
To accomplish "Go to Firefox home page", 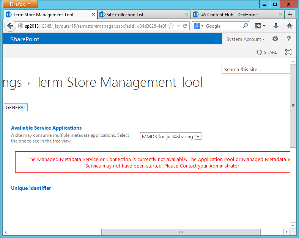I will (290, 26).
